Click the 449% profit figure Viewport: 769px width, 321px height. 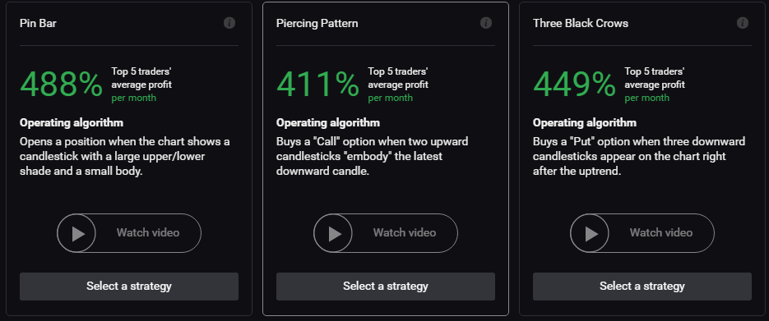coord(574,85)
